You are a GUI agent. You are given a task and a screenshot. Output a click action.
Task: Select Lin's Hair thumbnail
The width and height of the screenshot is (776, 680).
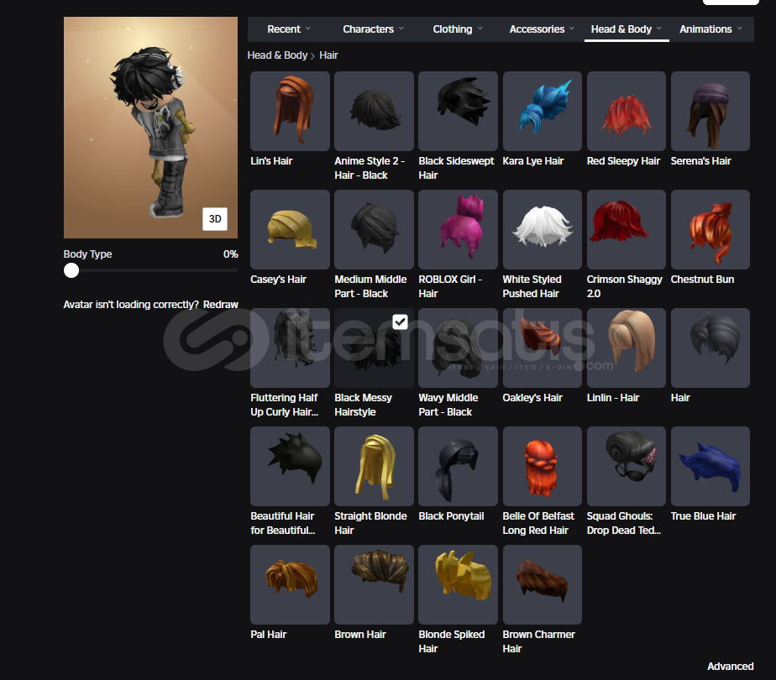pos(290,112)
